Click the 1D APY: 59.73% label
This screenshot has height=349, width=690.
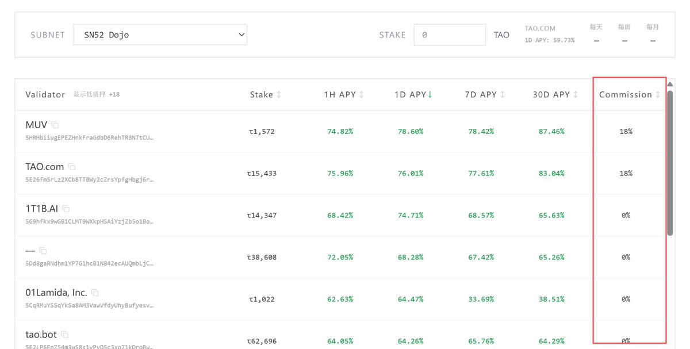(550, 40)
